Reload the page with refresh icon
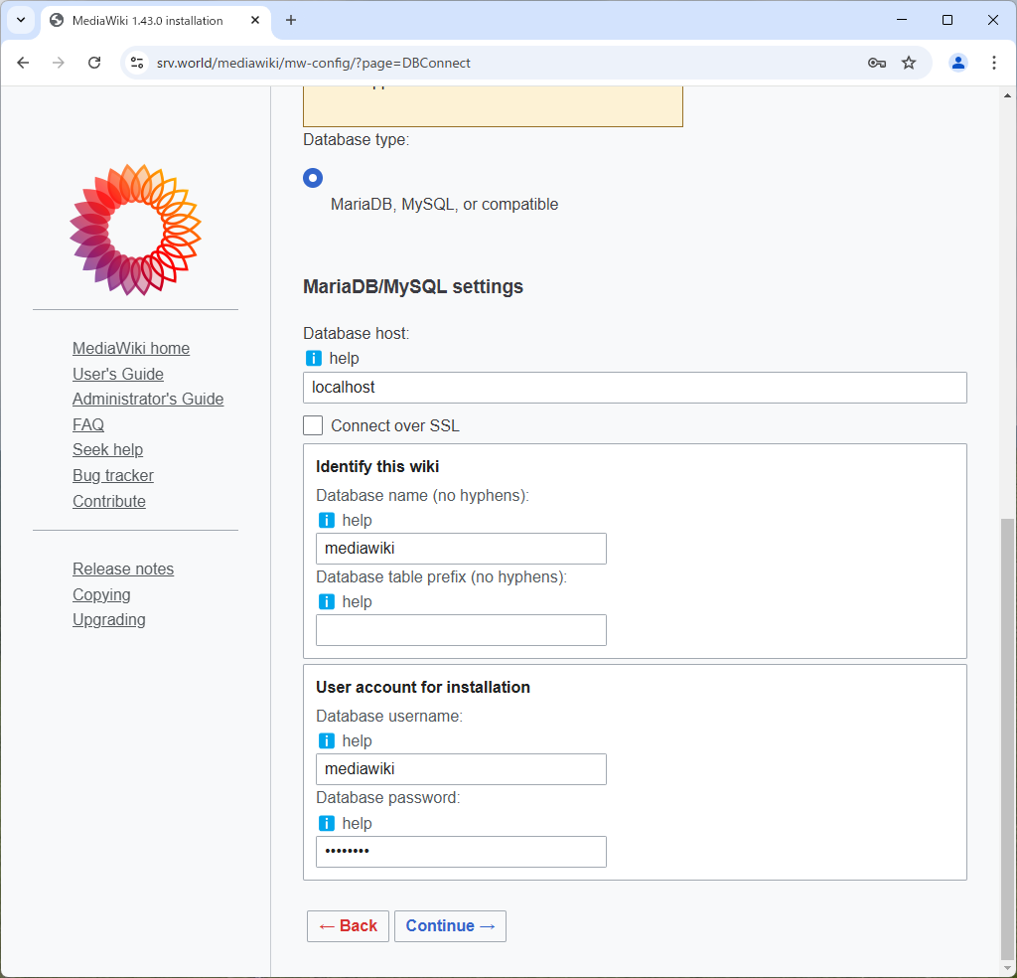The height and width of the screenshot is (978, 1017). (x=94, y=63)
